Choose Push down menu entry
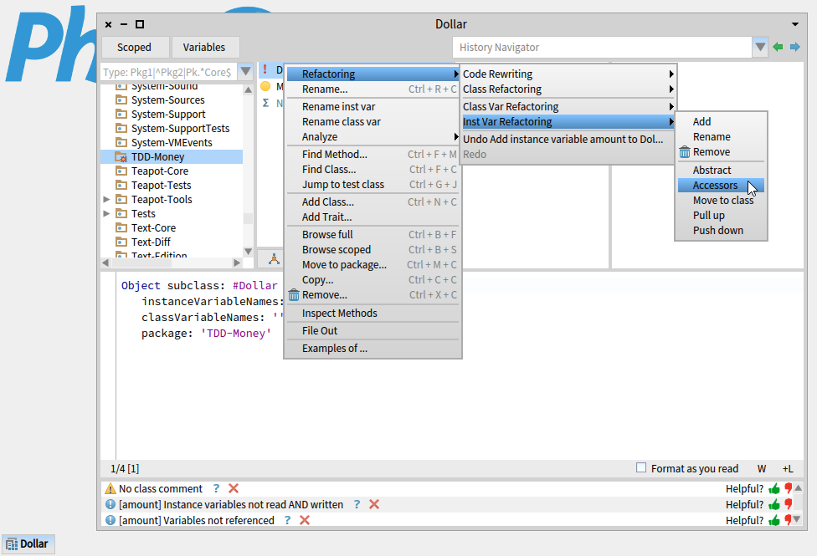This screenshot has height=556, width=817. pos(721,231)
